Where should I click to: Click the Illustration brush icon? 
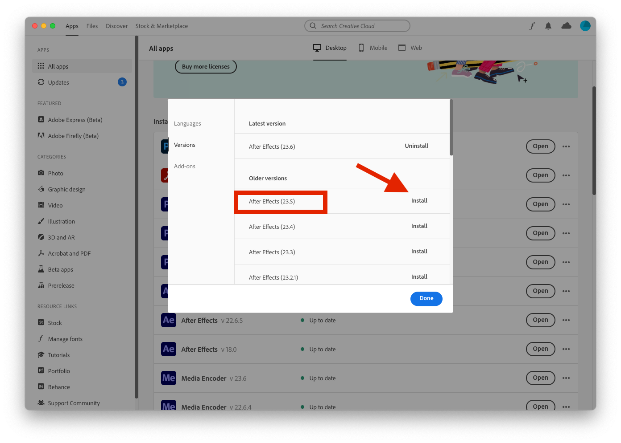pos(41,221)
